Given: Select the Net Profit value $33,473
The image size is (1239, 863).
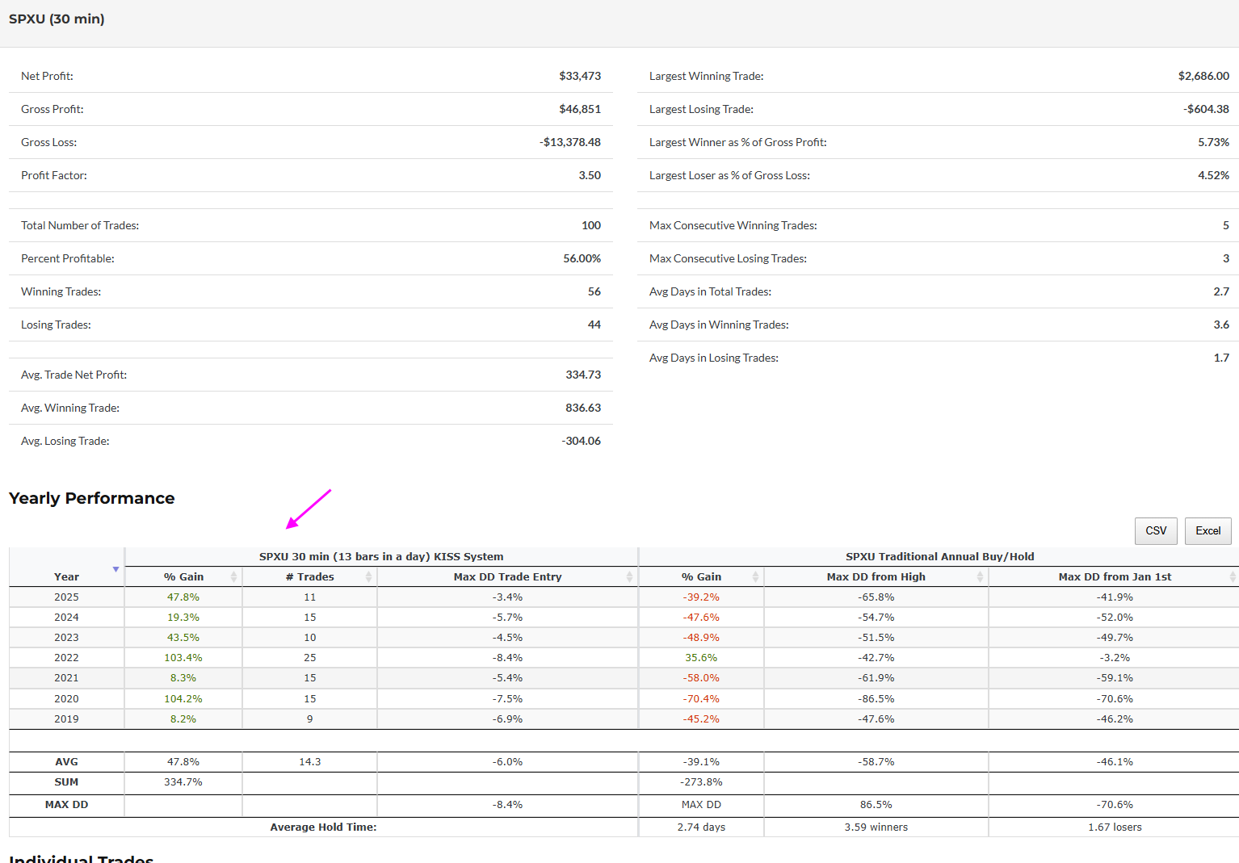Looking at the screenshot, I should 580,76.
